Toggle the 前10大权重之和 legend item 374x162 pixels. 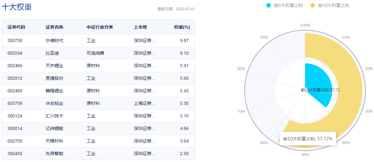pos(330,6)
